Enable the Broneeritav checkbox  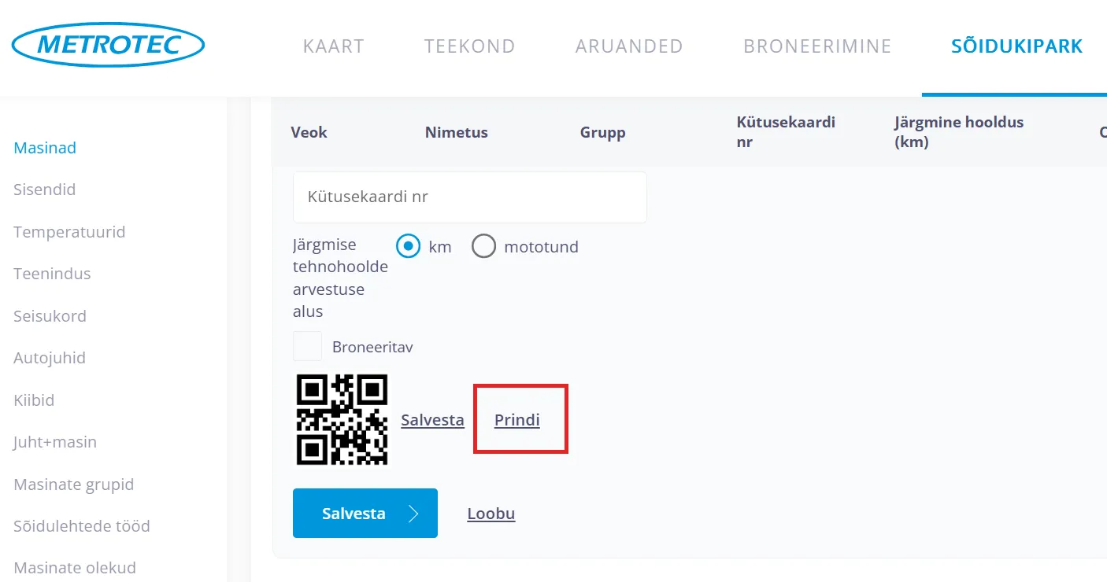pos(308,347)
